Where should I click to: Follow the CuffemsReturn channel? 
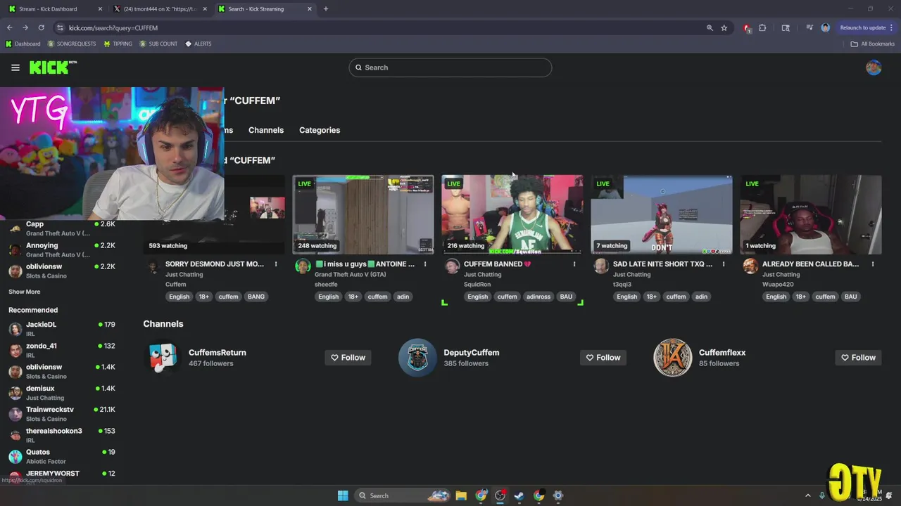(x=348, y=358)
